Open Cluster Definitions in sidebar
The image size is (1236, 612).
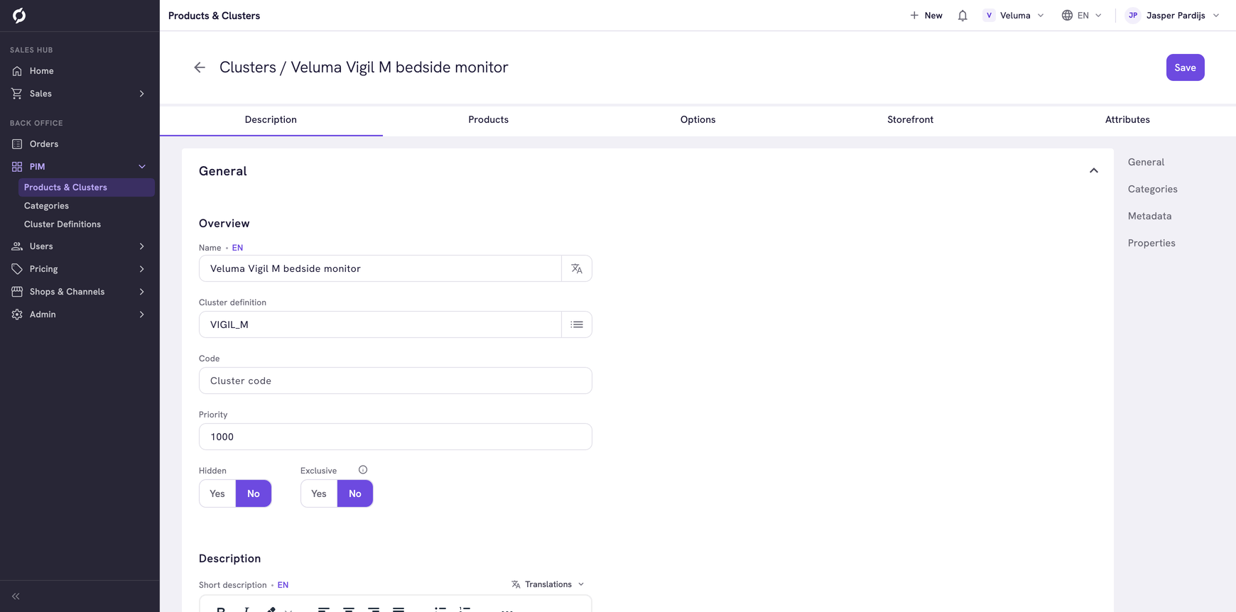(63, 224)
